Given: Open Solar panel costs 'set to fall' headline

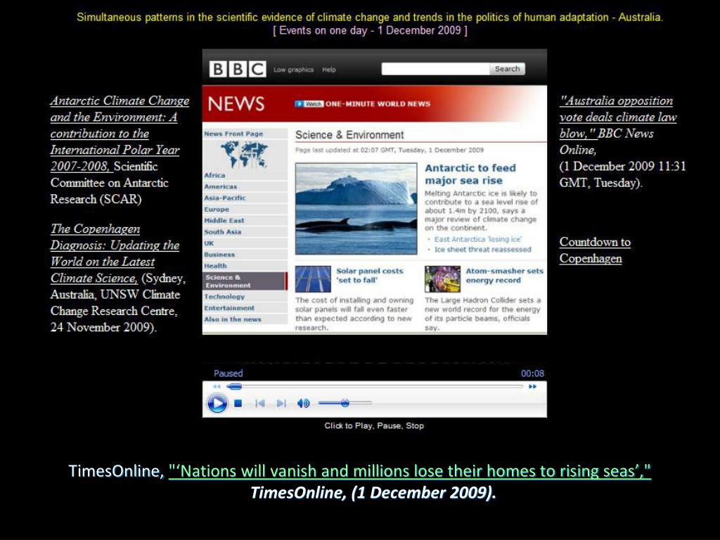Looking at the screenshot, I should pyautogui.click(x=370, y=276).
